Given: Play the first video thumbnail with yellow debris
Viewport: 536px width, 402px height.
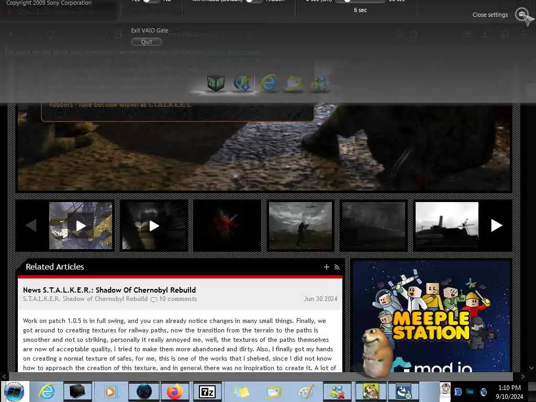Looking at the screenshot, I should pos(81,226).
